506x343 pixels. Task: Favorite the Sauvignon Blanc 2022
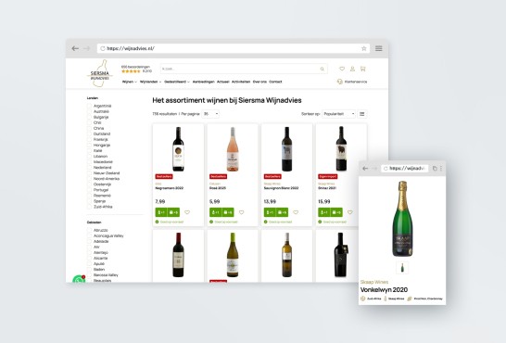click(296, 212)
